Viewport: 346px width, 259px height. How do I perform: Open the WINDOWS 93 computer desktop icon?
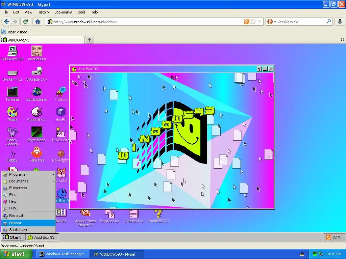click(13, 53)
